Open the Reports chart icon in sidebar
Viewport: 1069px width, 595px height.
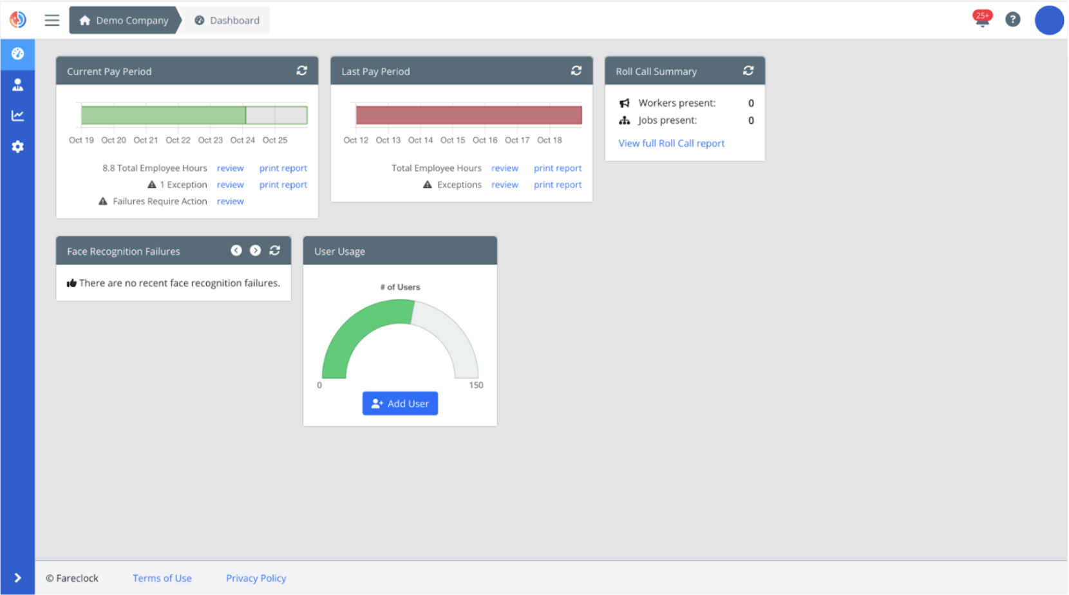point(17,115)
